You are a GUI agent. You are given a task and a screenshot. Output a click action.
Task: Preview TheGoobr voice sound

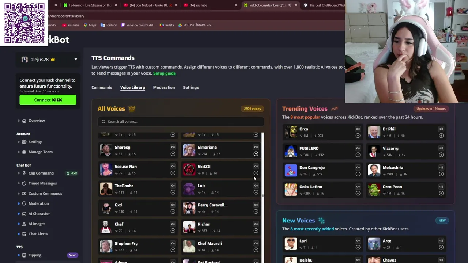[x=173, y=186]
